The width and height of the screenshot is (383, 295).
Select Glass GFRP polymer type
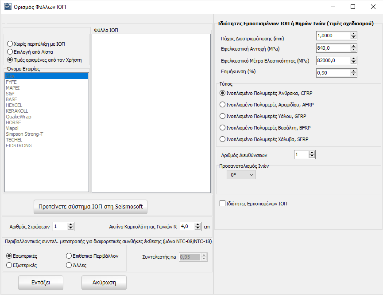(x=223, y=116)
